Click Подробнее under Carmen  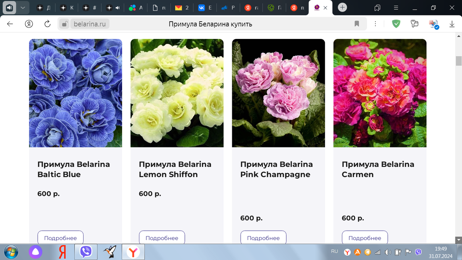pyautogui.click(x=365, y=238)
